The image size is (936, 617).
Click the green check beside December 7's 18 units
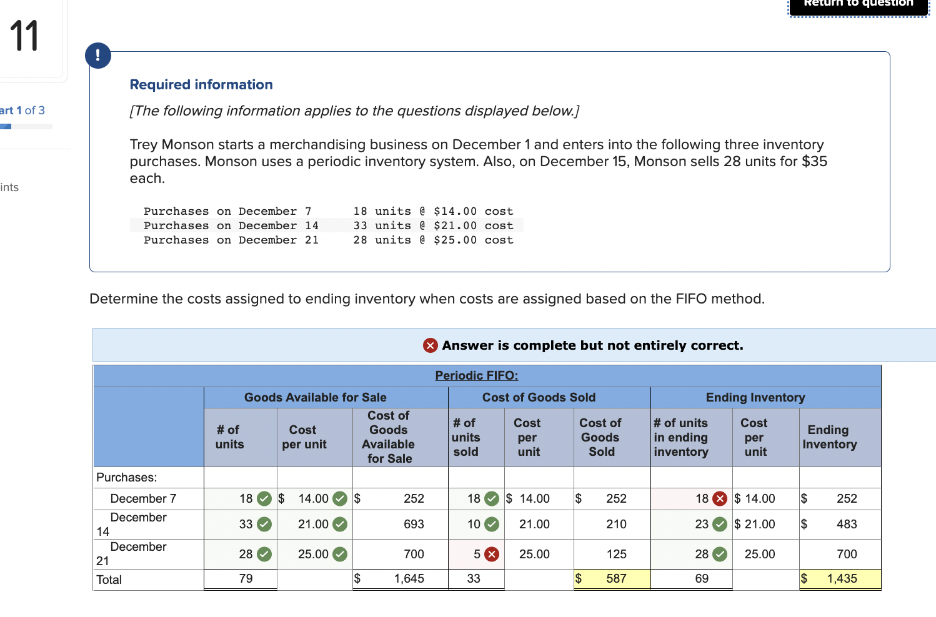click(265, 498)
